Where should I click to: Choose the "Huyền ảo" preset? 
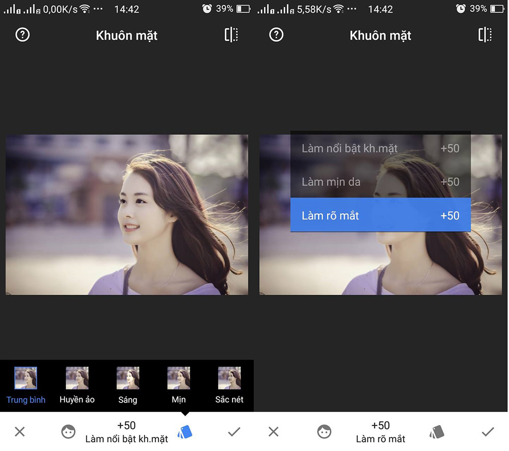(77, 379)
